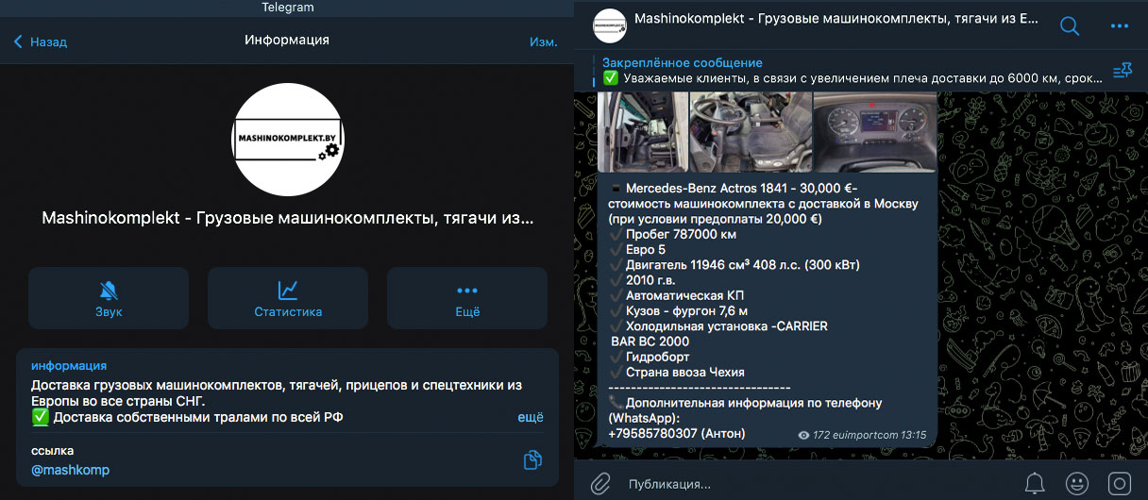Open the Статистика button
The height and width of the screenshot is (500, 1148).
click(x=288, y=298)
